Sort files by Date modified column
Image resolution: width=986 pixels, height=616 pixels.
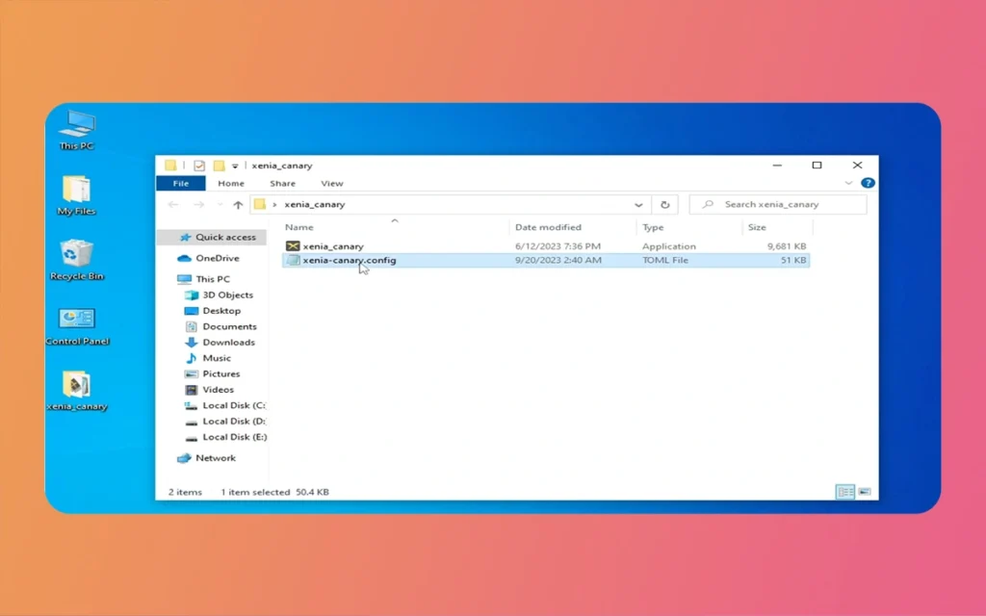[548, 227]
